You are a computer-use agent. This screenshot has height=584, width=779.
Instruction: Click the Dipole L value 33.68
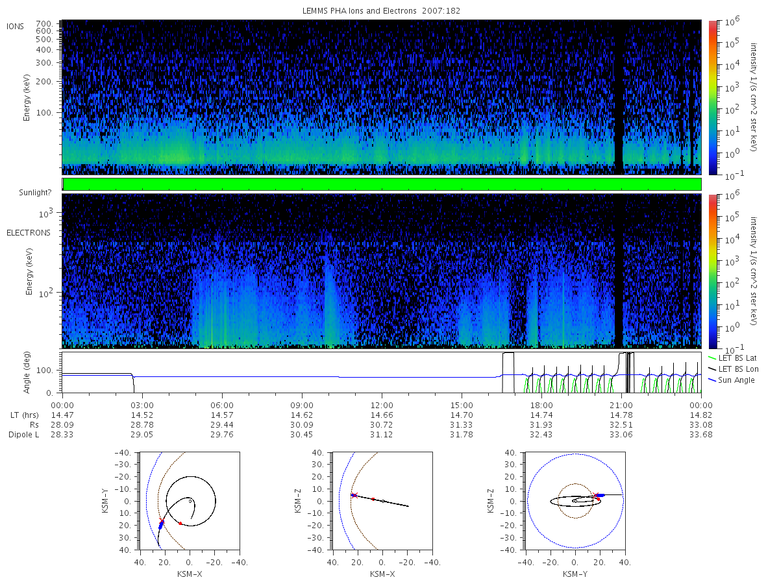pos(701,435)
